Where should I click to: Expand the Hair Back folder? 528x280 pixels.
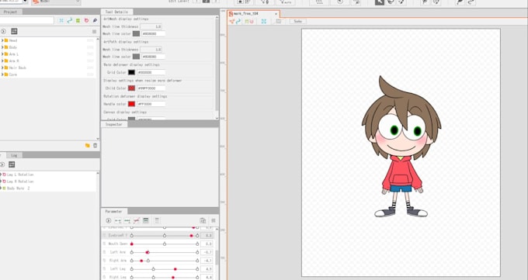tap(2, 67)
